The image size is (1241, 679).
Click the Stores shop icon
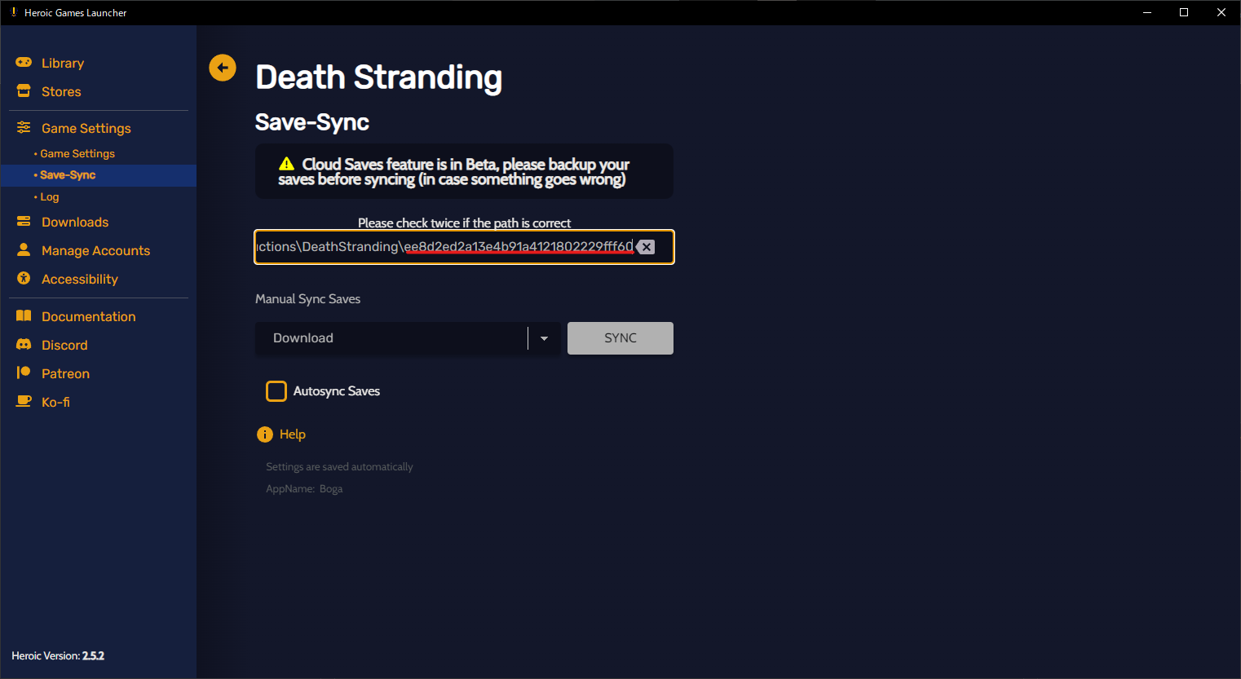pyautogui.click(x=24, y=91)
